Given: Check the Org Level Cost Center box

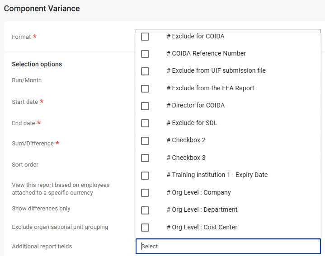Looking at the screenshot, I should pos(145,228).
